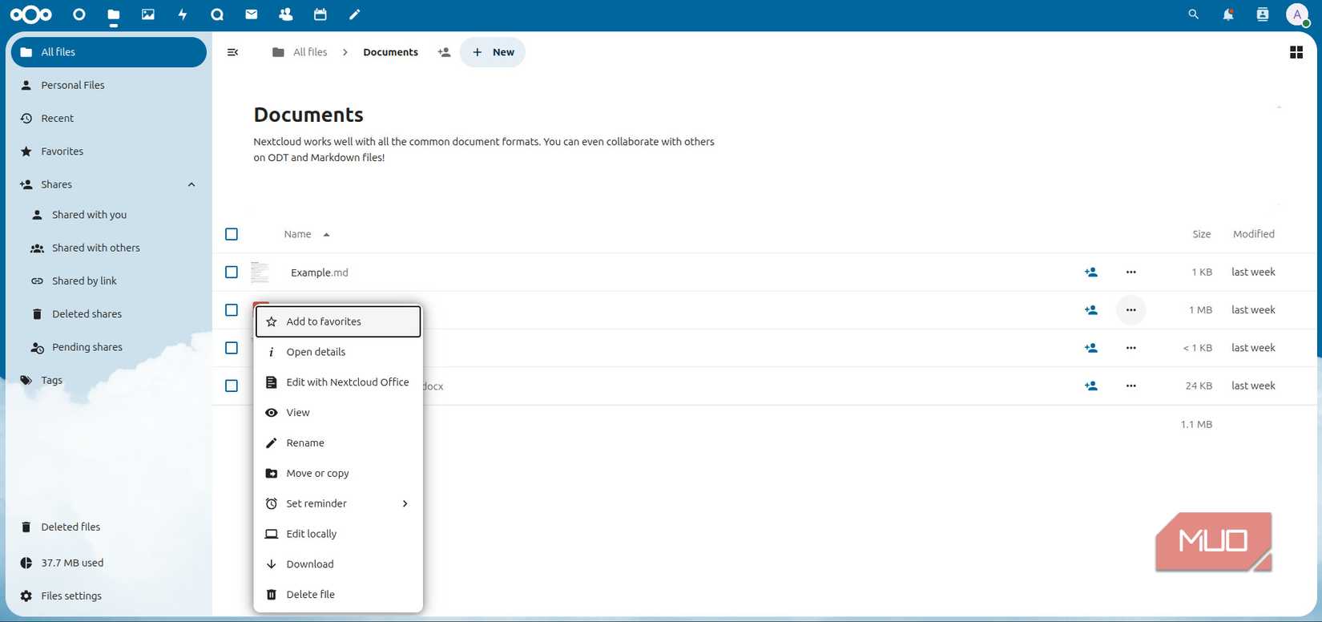Expand the Set reminder submenu arrow
Image resolution: width=1322 pixels, height=622 pixels.
coord(405,503)
